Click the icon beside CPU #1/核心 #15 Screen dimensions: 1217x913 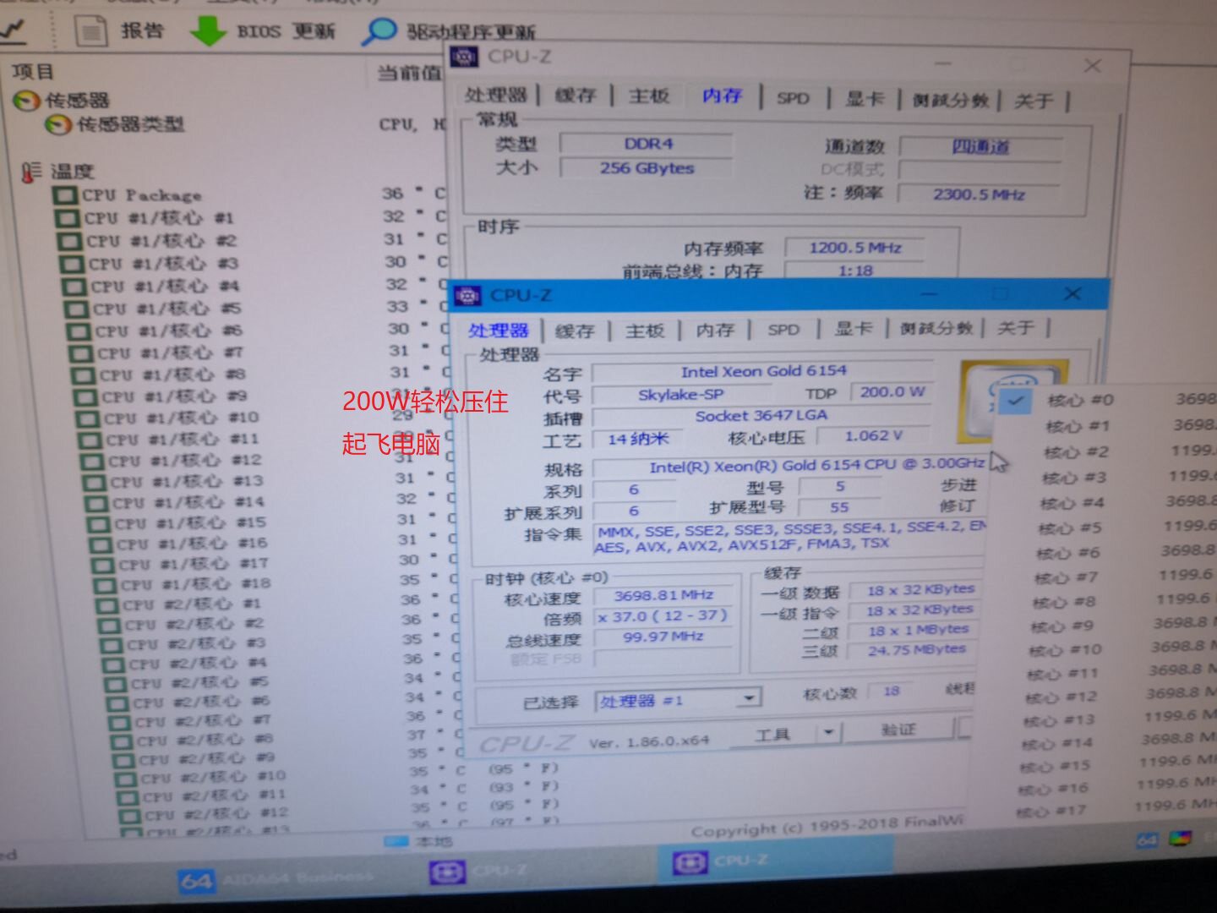pyautogui.click(x=99, y=524)
